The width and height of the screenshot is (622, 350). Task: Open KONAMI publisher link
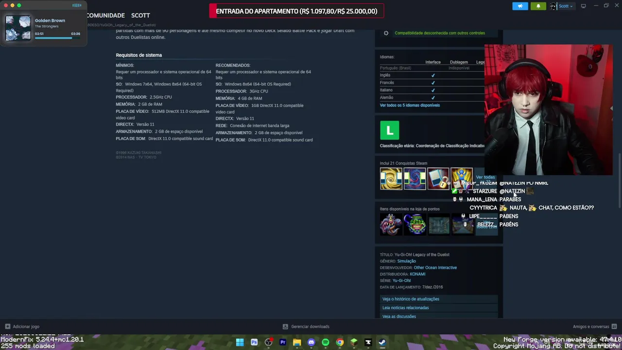417,274
